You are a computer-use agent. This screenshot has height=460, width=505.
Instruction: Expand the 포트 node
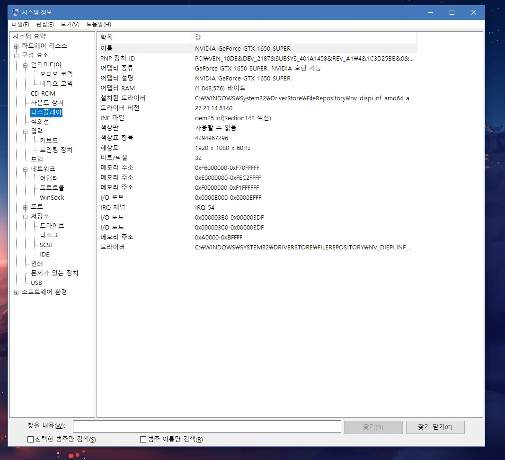25,207
